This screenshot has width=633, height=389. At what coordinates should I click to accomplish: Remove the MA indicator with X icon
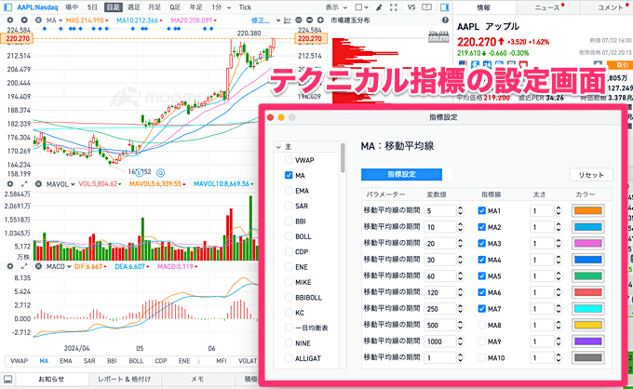click(38, 20)
